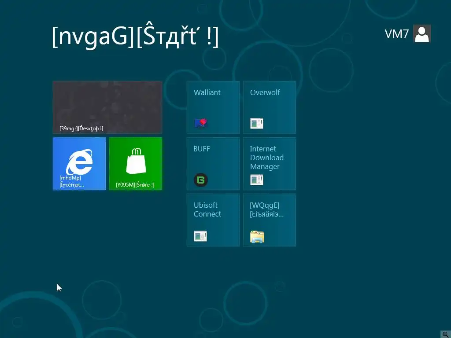Click the BUFF tile label
451x338 pixels.
tap(202, 149)
